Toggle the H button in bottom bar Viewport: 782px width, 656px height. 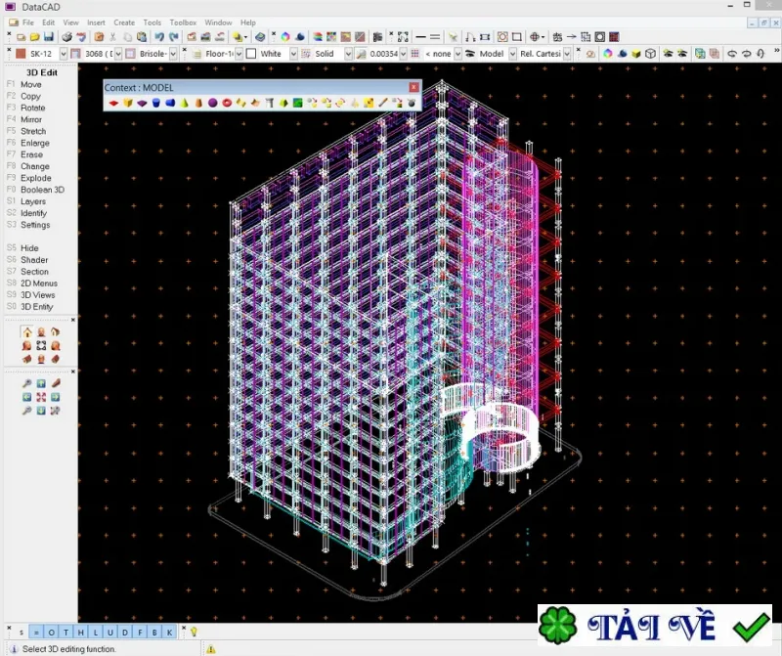pyautogui.click(x=81, y=633)
